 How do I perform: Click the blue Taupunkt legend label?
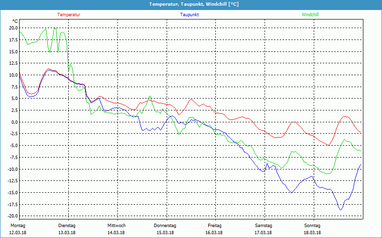190,15
